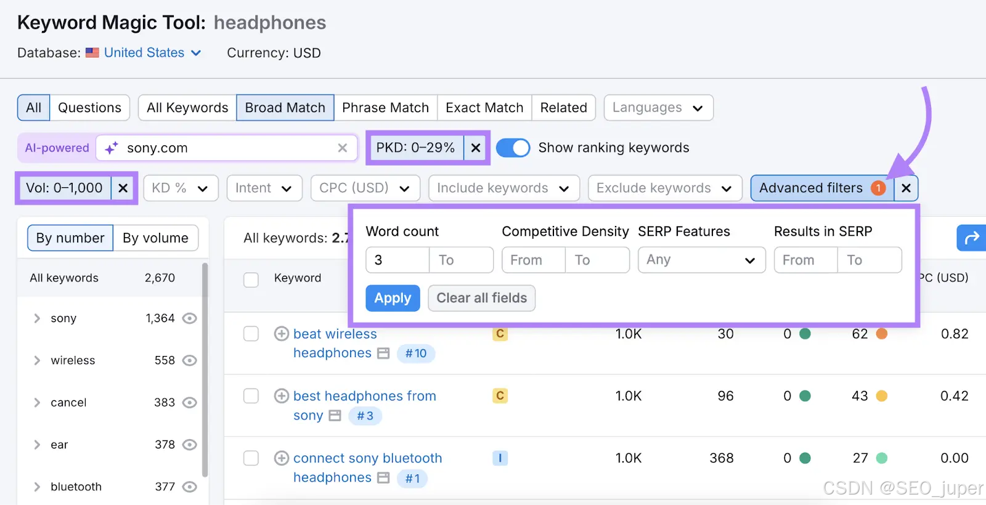
Task: Clear the Vol 0–1,000 filter
Action: click(x=123, y=188)
